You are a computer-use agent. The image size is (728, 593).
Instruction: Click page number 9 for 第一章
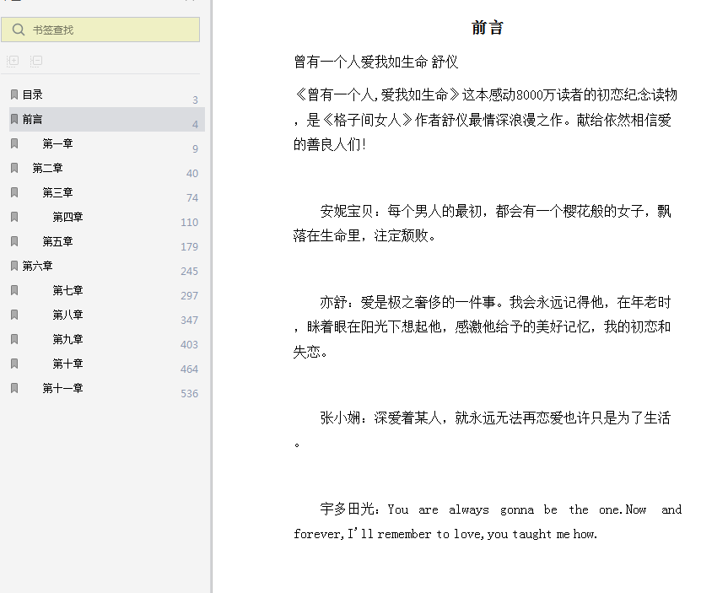pyautogui.click(x=195, y=149)
